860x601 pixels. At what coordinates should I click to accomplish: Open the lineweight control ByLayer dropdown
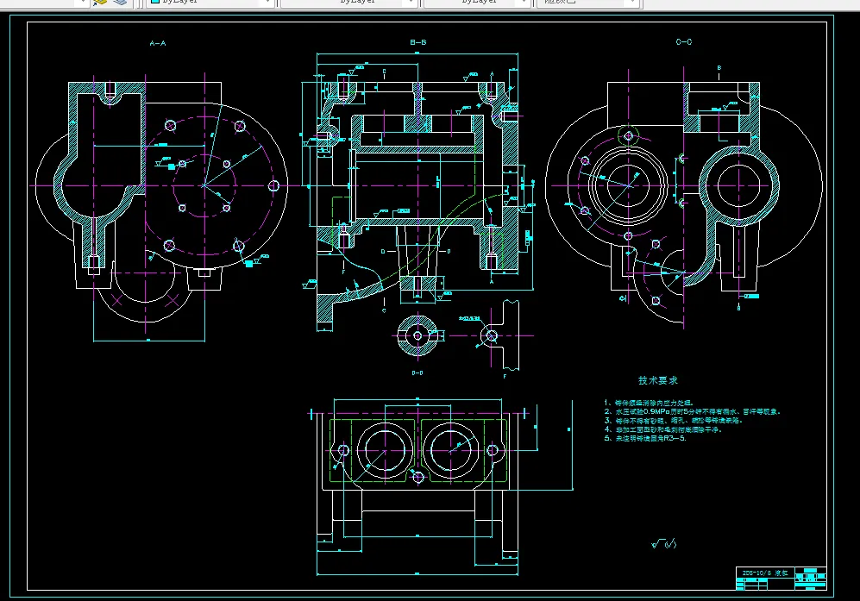[x=477, y=3]
